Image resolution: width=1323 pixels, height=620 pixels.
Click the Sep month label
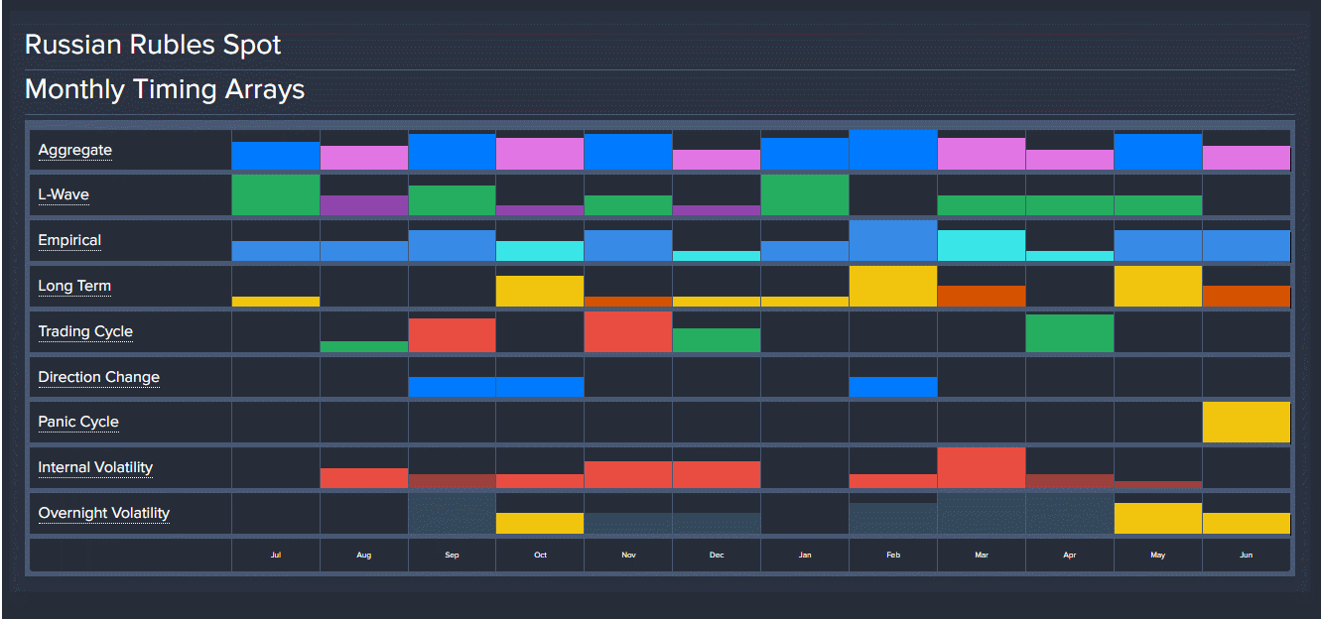pyautogui.click(x=452, y=556)
